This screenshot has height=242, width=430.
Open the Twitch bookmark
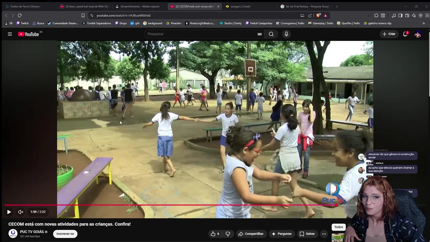pos(23,23)
